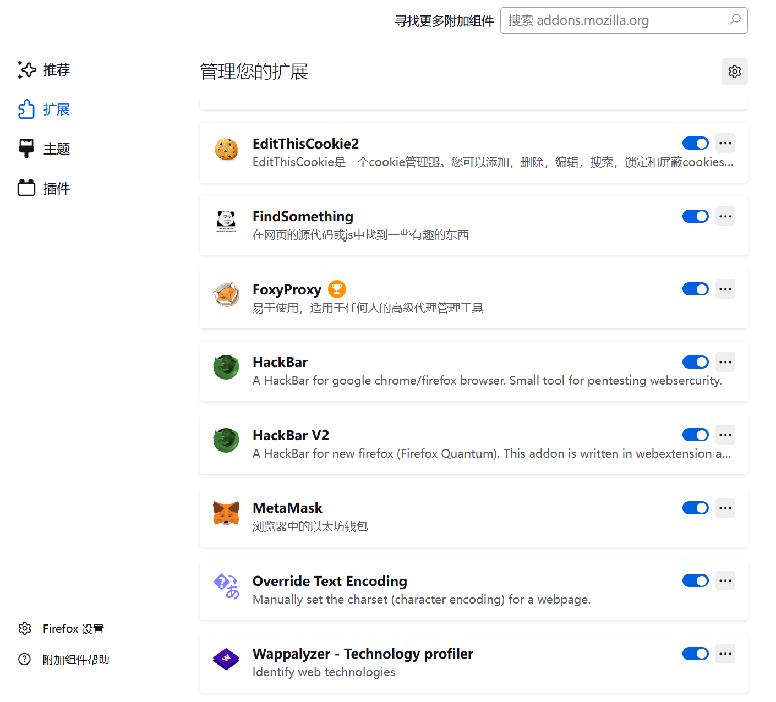Open Wappalyzer - Technology profiler title
Image resolution: width=776 pixels, height=702 pixels.
pyautogui.click(x=363, y=654)
